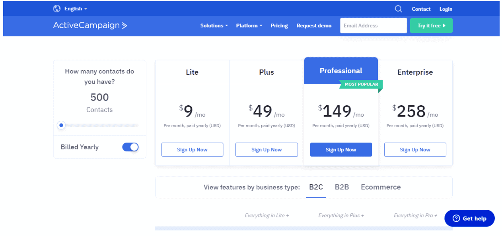This screenshot has height=236, width=502.
Task: Switch to the B2C features tab
Action: click(x=316, y=187)
